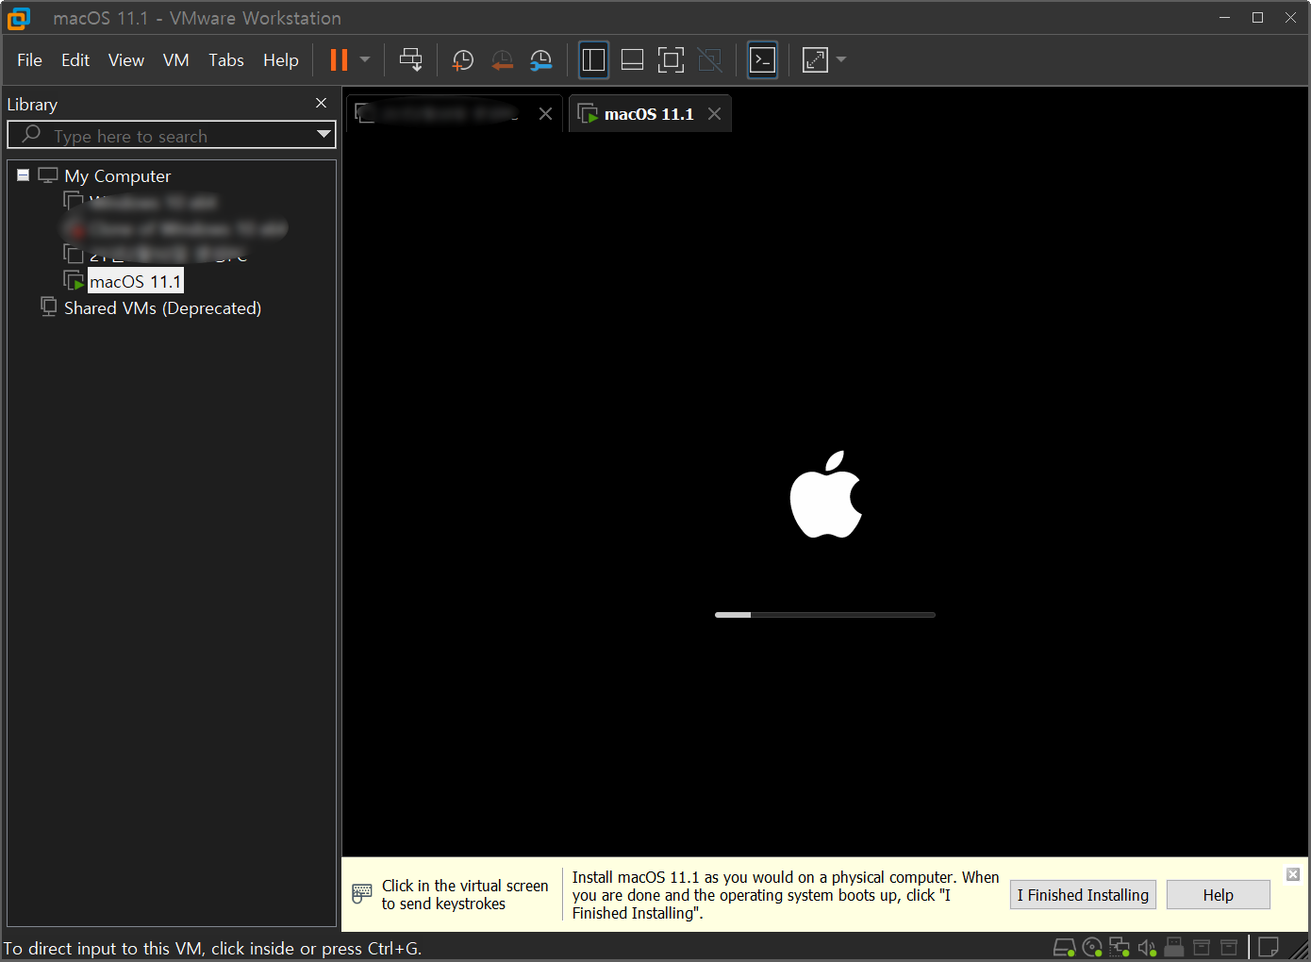The image size is (1311, 962).
Task: Close the blurred tab left of macOS 11.1
Action: click(x=545, y=114)
